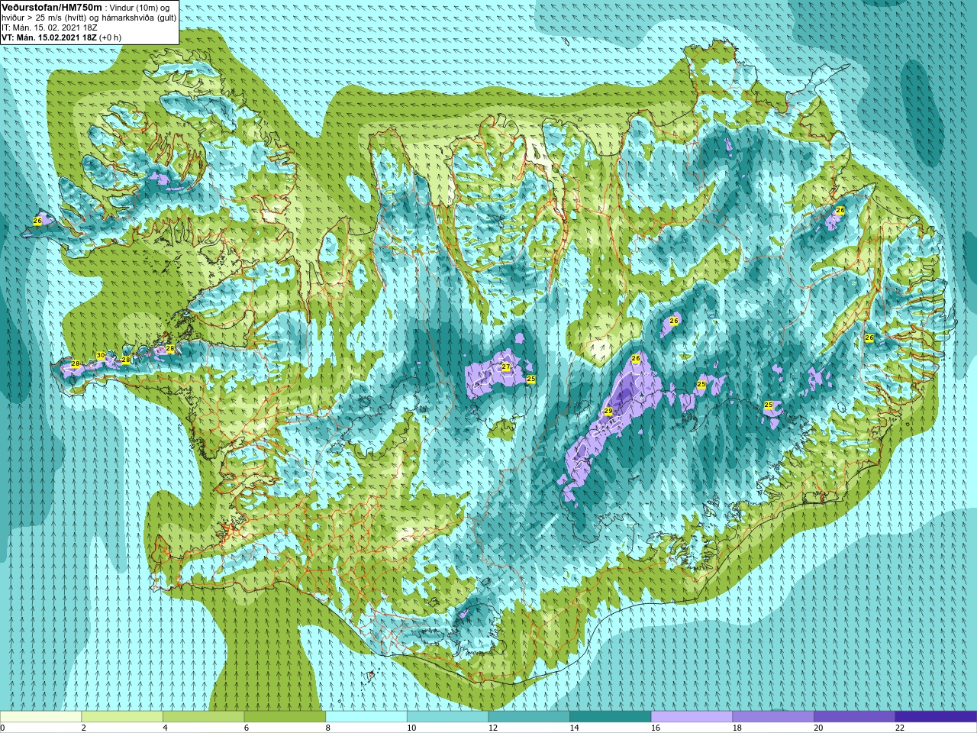This screenshot has width=977, height=733.
Task: Click legend scale tick label 14
Action: point(574,728)
